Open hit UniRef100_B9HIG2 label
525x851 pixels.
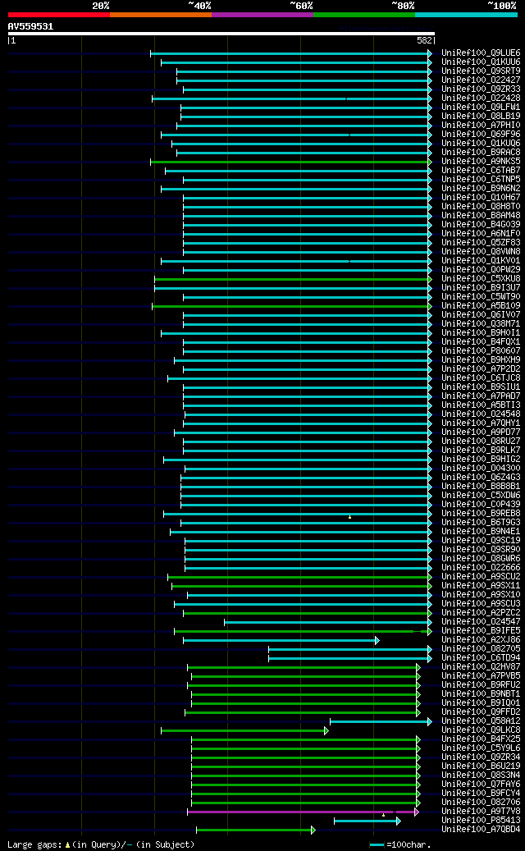tap(481, 460)
